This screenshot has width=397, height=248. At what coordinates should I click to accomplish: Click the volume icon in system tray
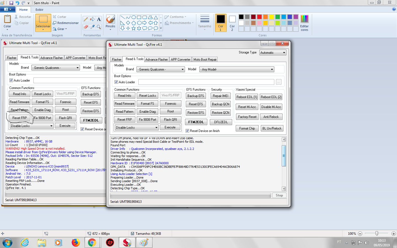pos(366,243)
